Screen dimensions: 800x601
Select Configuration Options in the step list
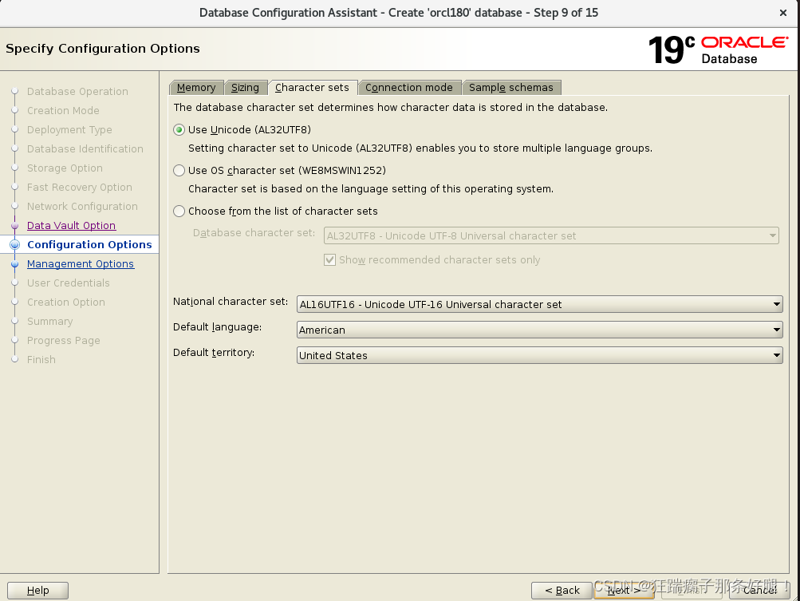[x=89, y=244]
